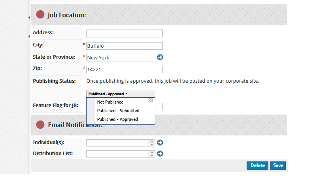Pick Published - Approved from the list
The image size is (315, 176).
pos(117,119)
